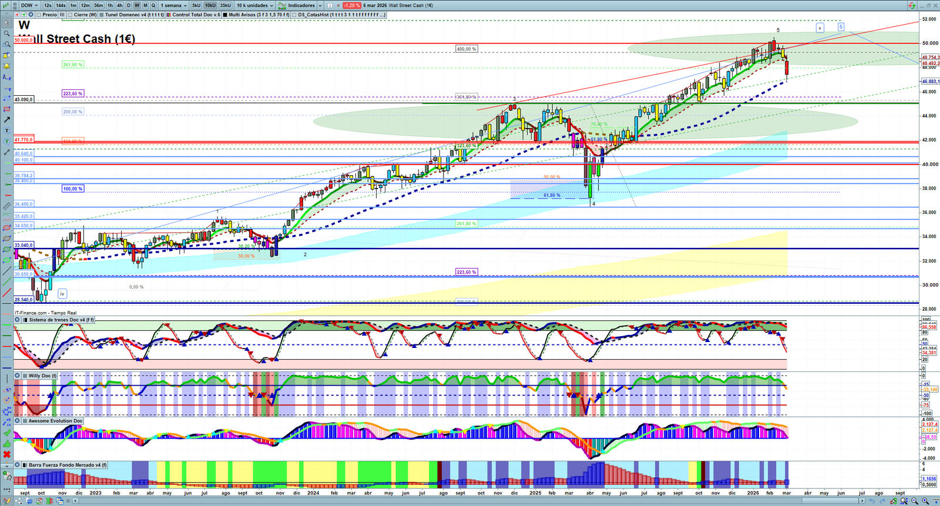Viewport: 940px width, 506px height.
Task: Toggle the Precio checkbox
Action: pyautogui.click(x=39, y=15)
